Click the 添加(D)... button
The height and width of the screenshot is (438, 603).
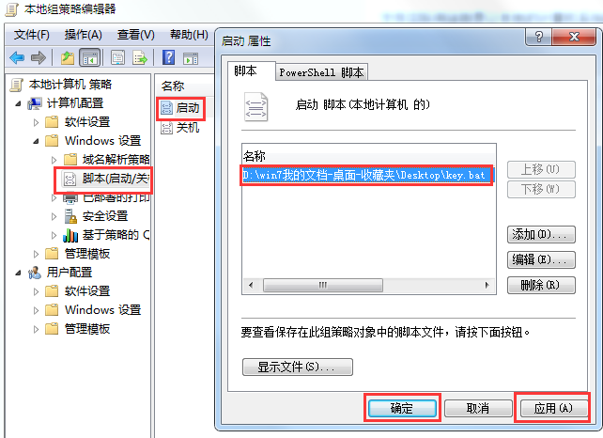541,234
